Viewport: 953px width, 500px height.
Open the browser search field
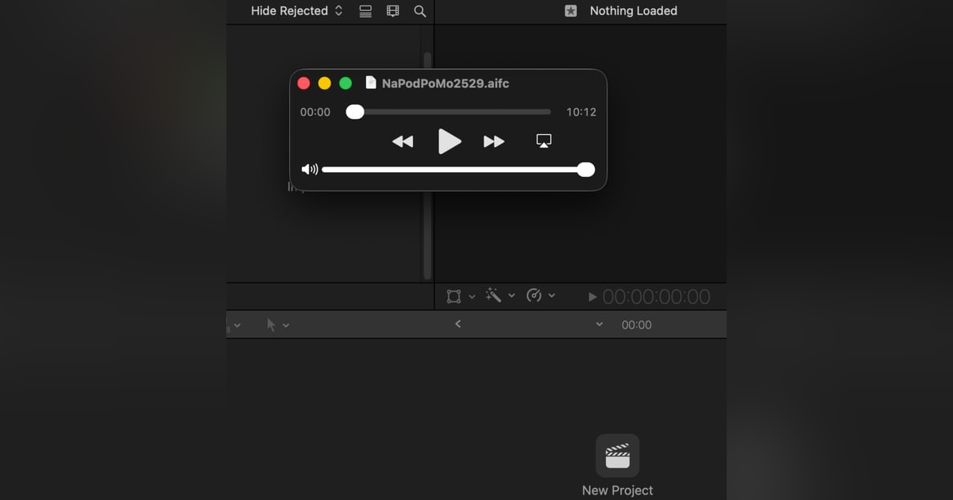point(419,10)
